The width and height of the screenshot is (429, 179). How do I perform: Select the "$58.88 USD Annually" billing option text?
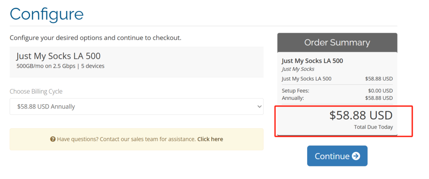click(46, 106)
